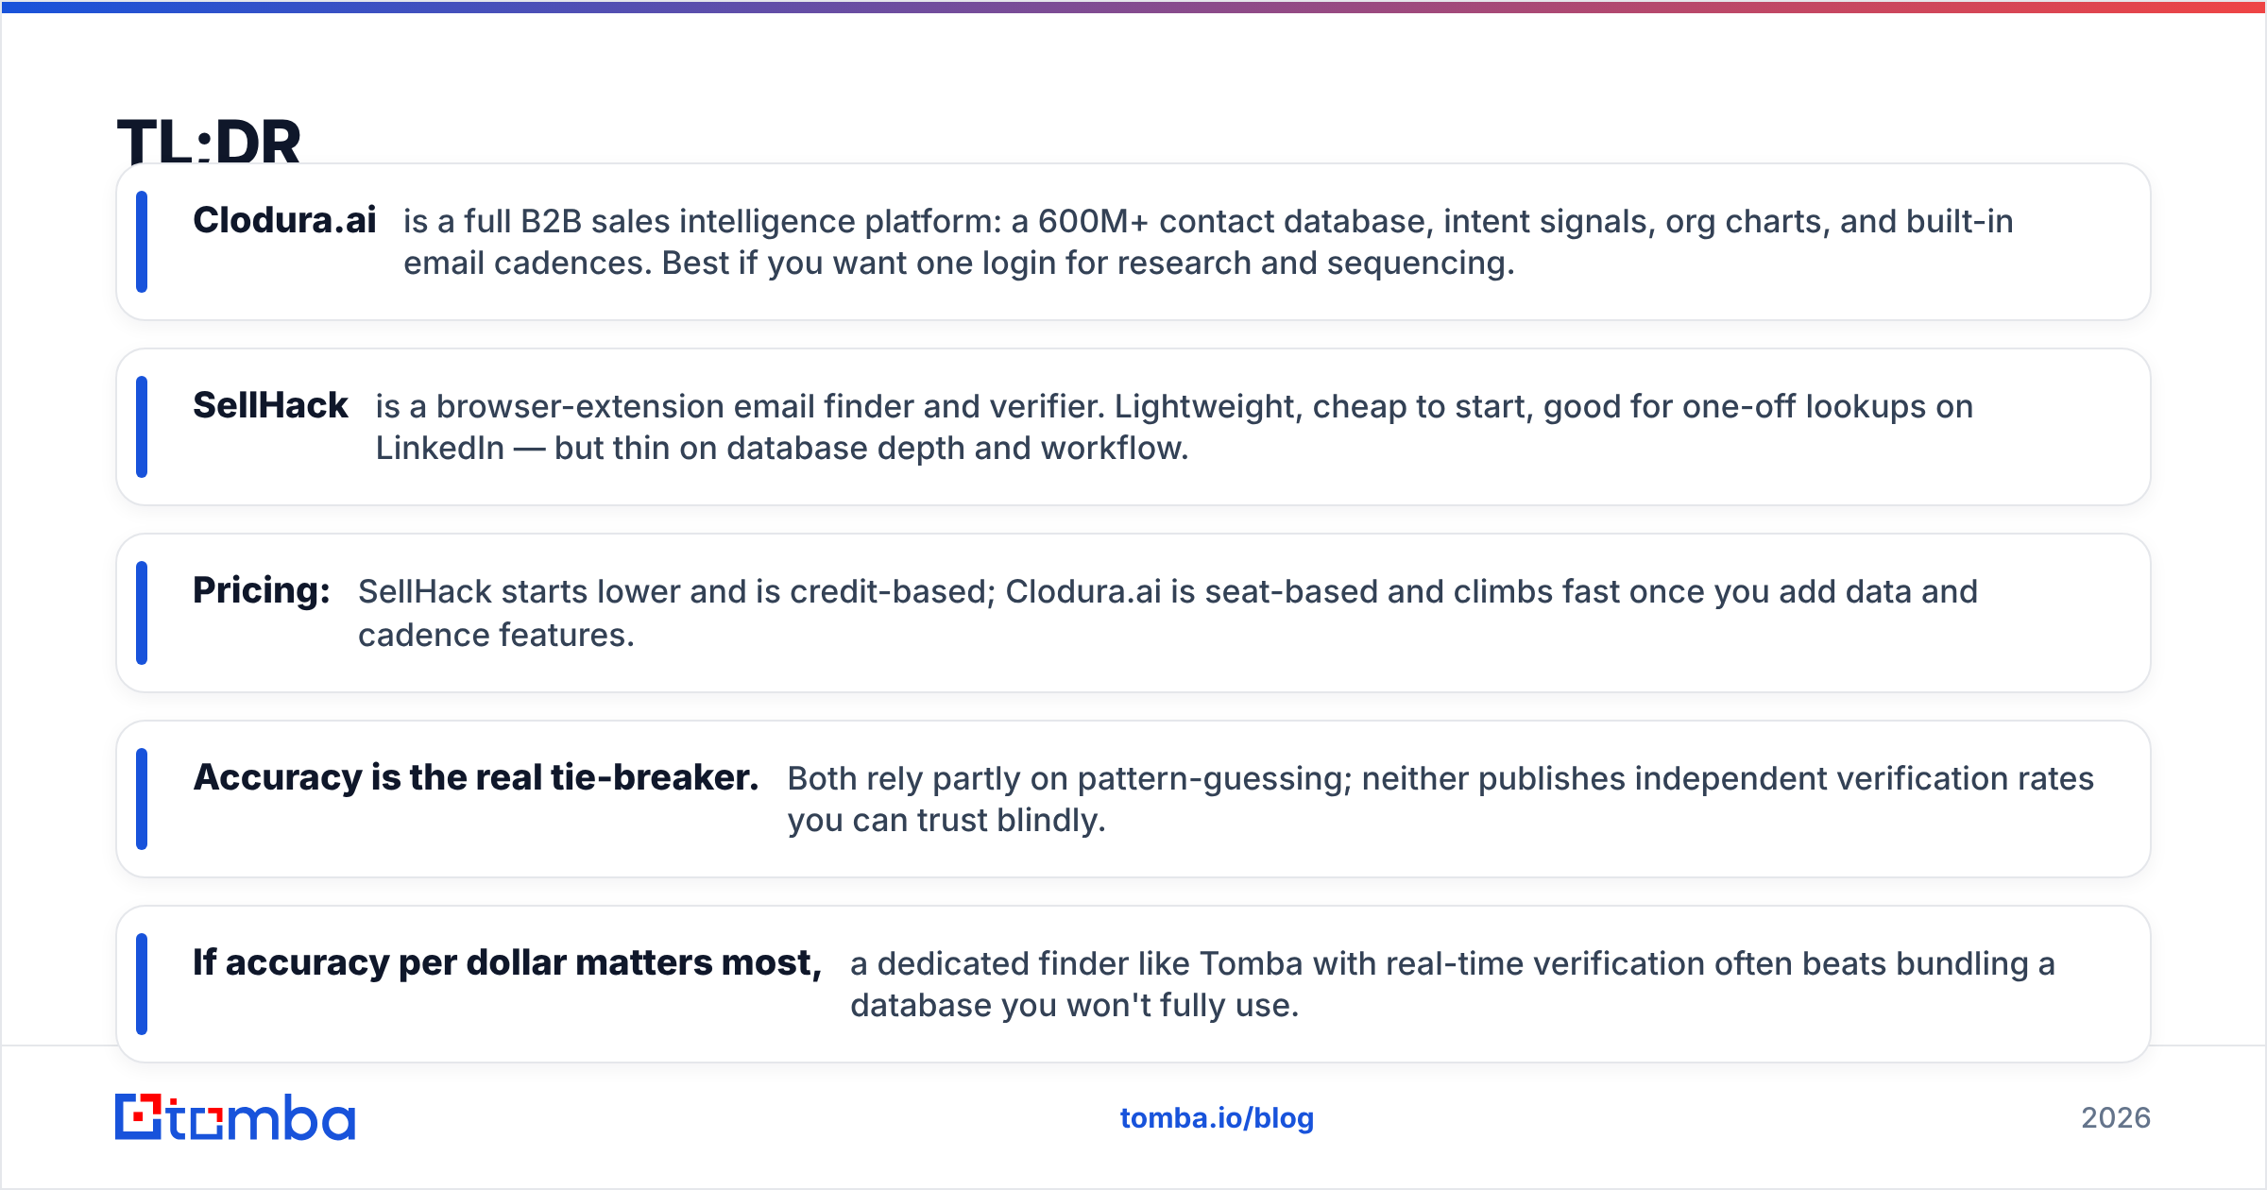
Task: Click blue accent bar beside Pricing card
Action: click(x=142, y=613)
